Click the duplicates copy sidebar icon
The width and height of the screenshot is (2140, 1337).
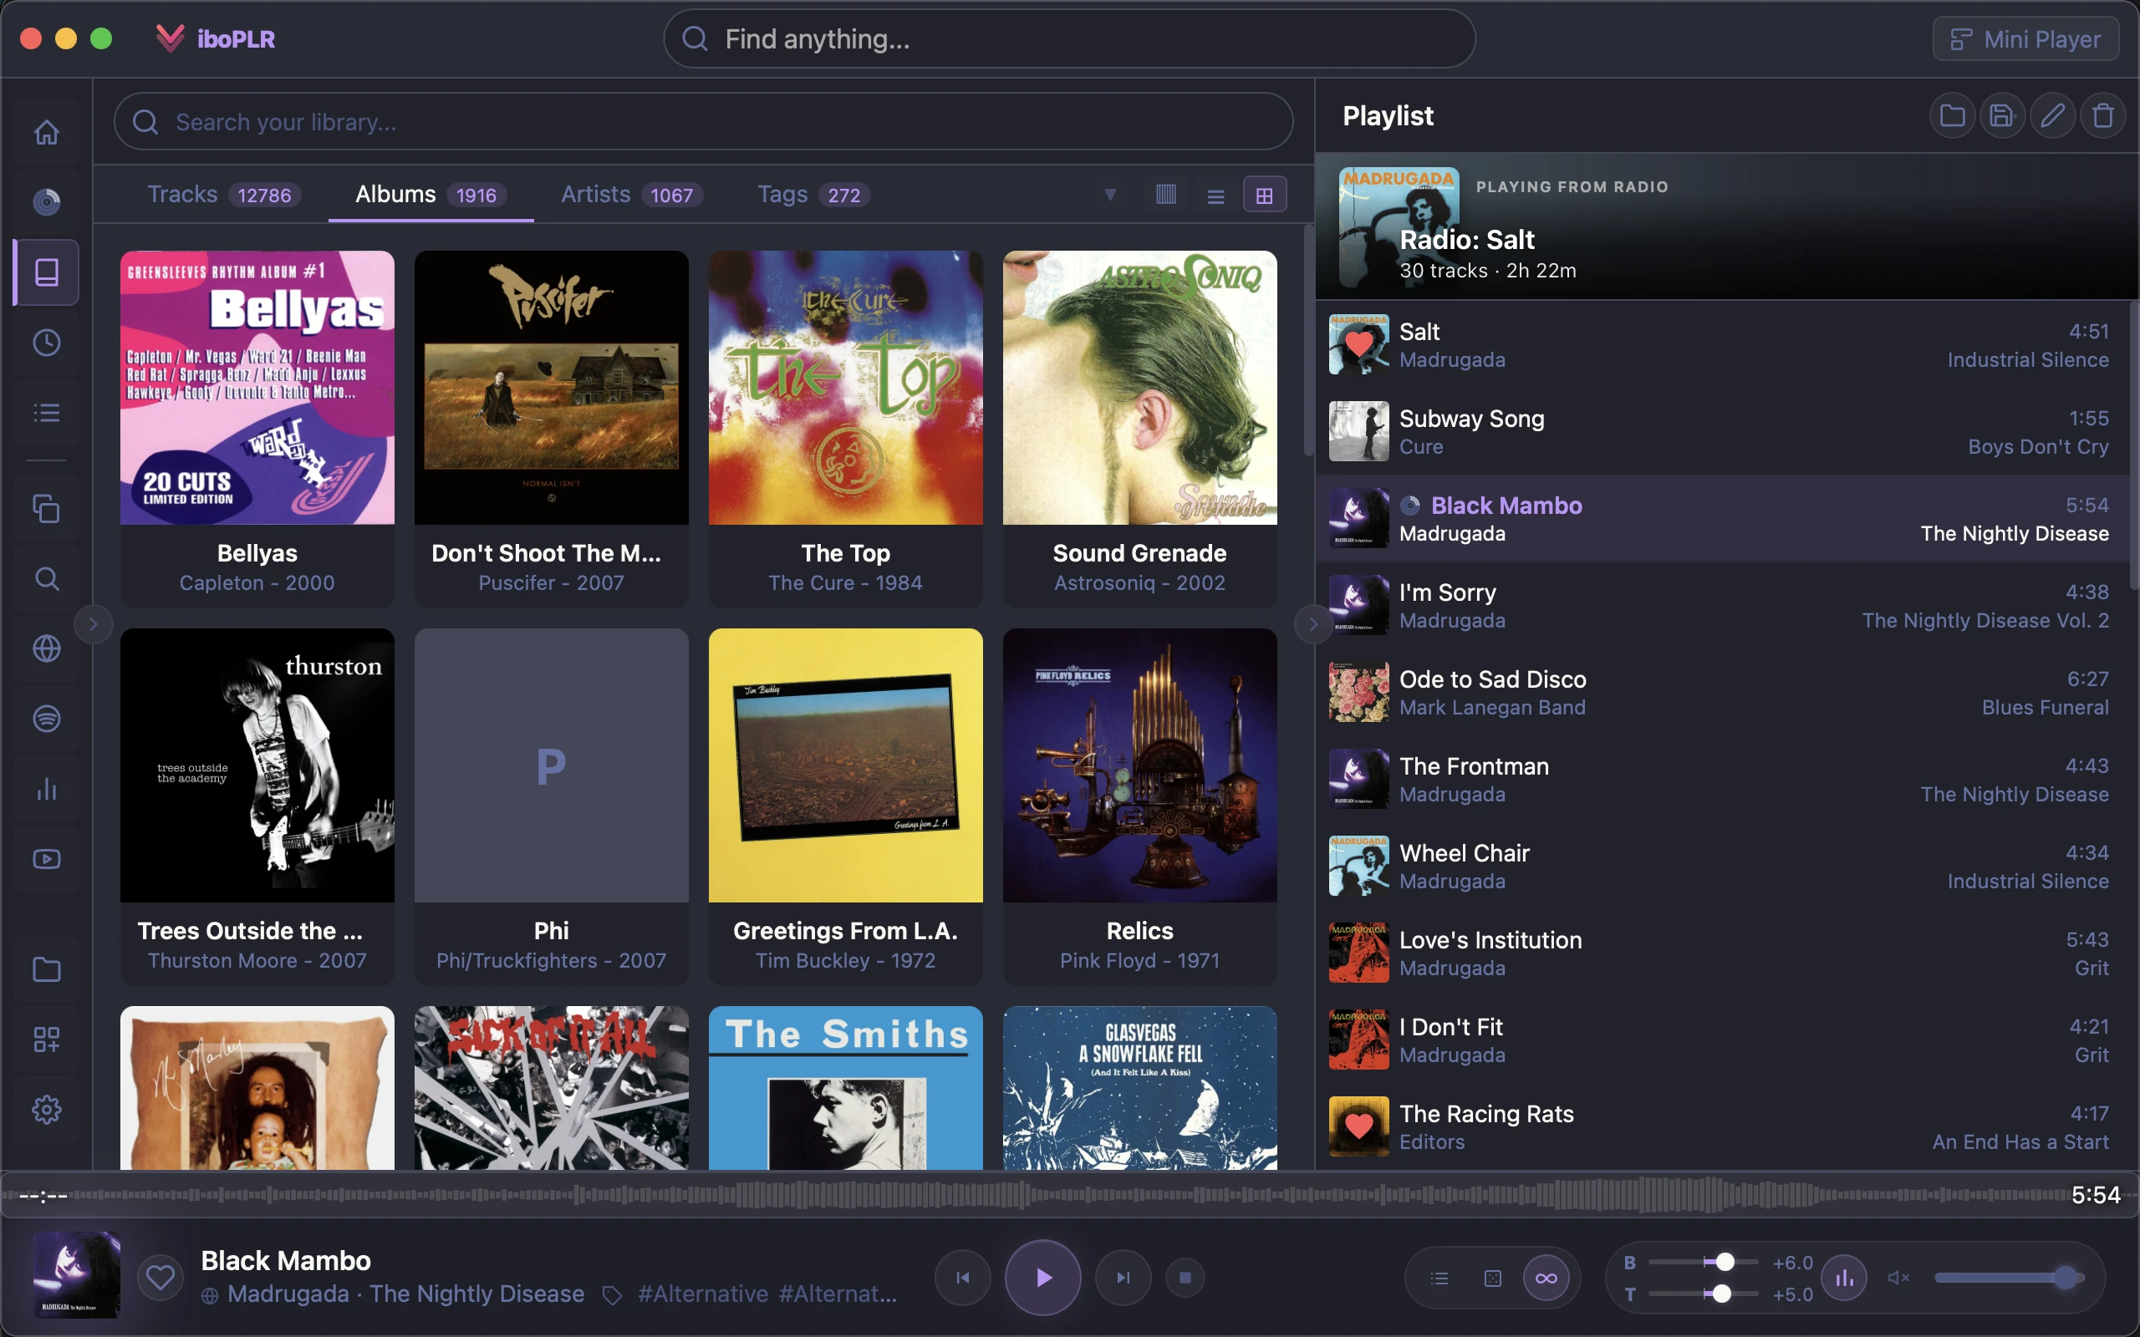point(46,508)
